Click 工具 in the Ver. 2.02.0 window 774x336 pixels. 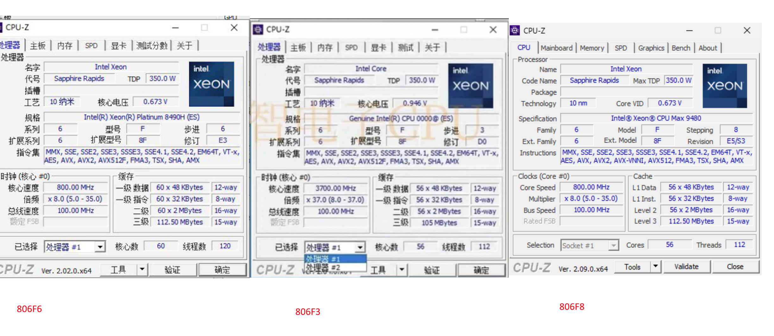pos(118,270)
